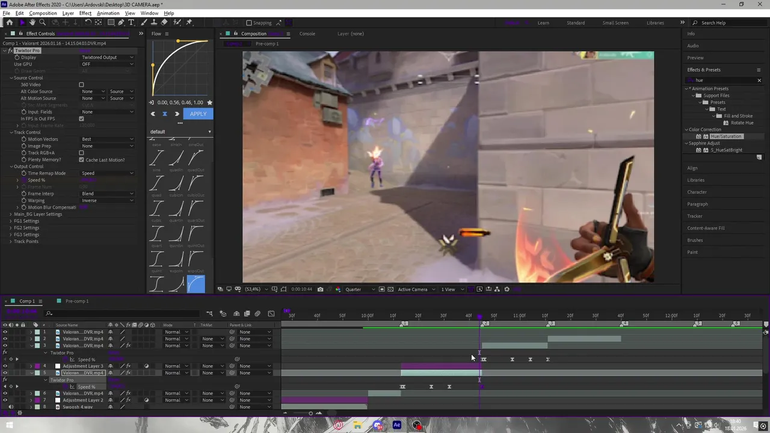Open the Paragraph panel
Viewport: 770px width, 433px height.
[698, 204]
